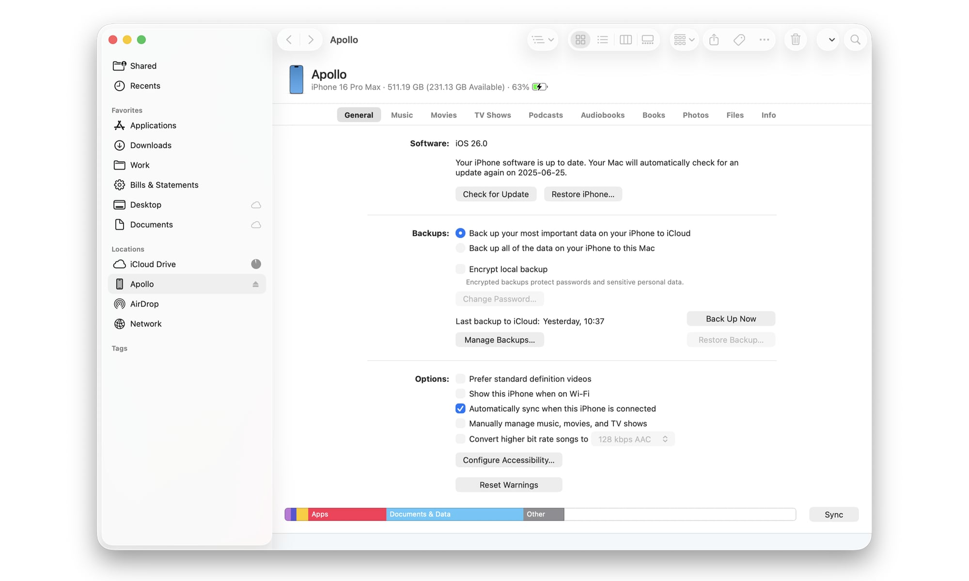Click Configure Accessibility...
The width and height of the screenshot is (969, 581).
[509, 460]
